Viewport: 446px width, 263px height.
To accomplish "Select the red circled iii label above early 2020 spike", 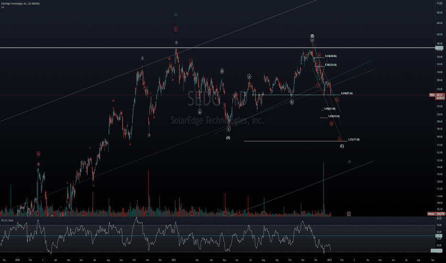I will click(x=38, y=154).
